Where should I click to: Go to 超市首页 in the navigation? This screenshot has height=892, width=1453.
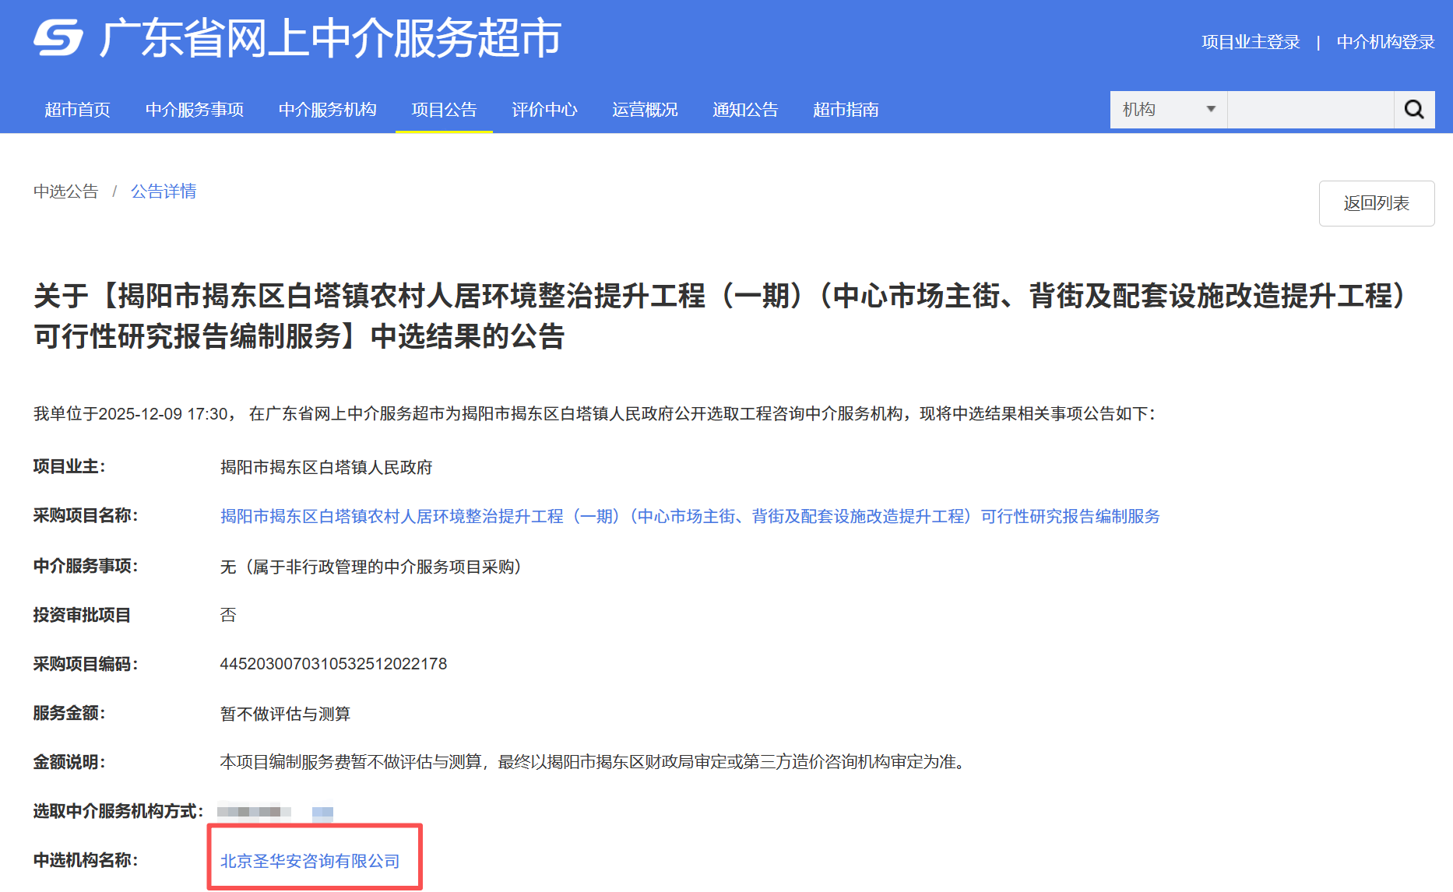click(77, 110)
